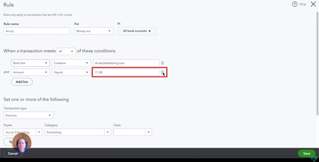The height and width of the screenshot is (162, 319).
Task: Expand the Payee dropdown arrow
Action: tap(39, 132)
